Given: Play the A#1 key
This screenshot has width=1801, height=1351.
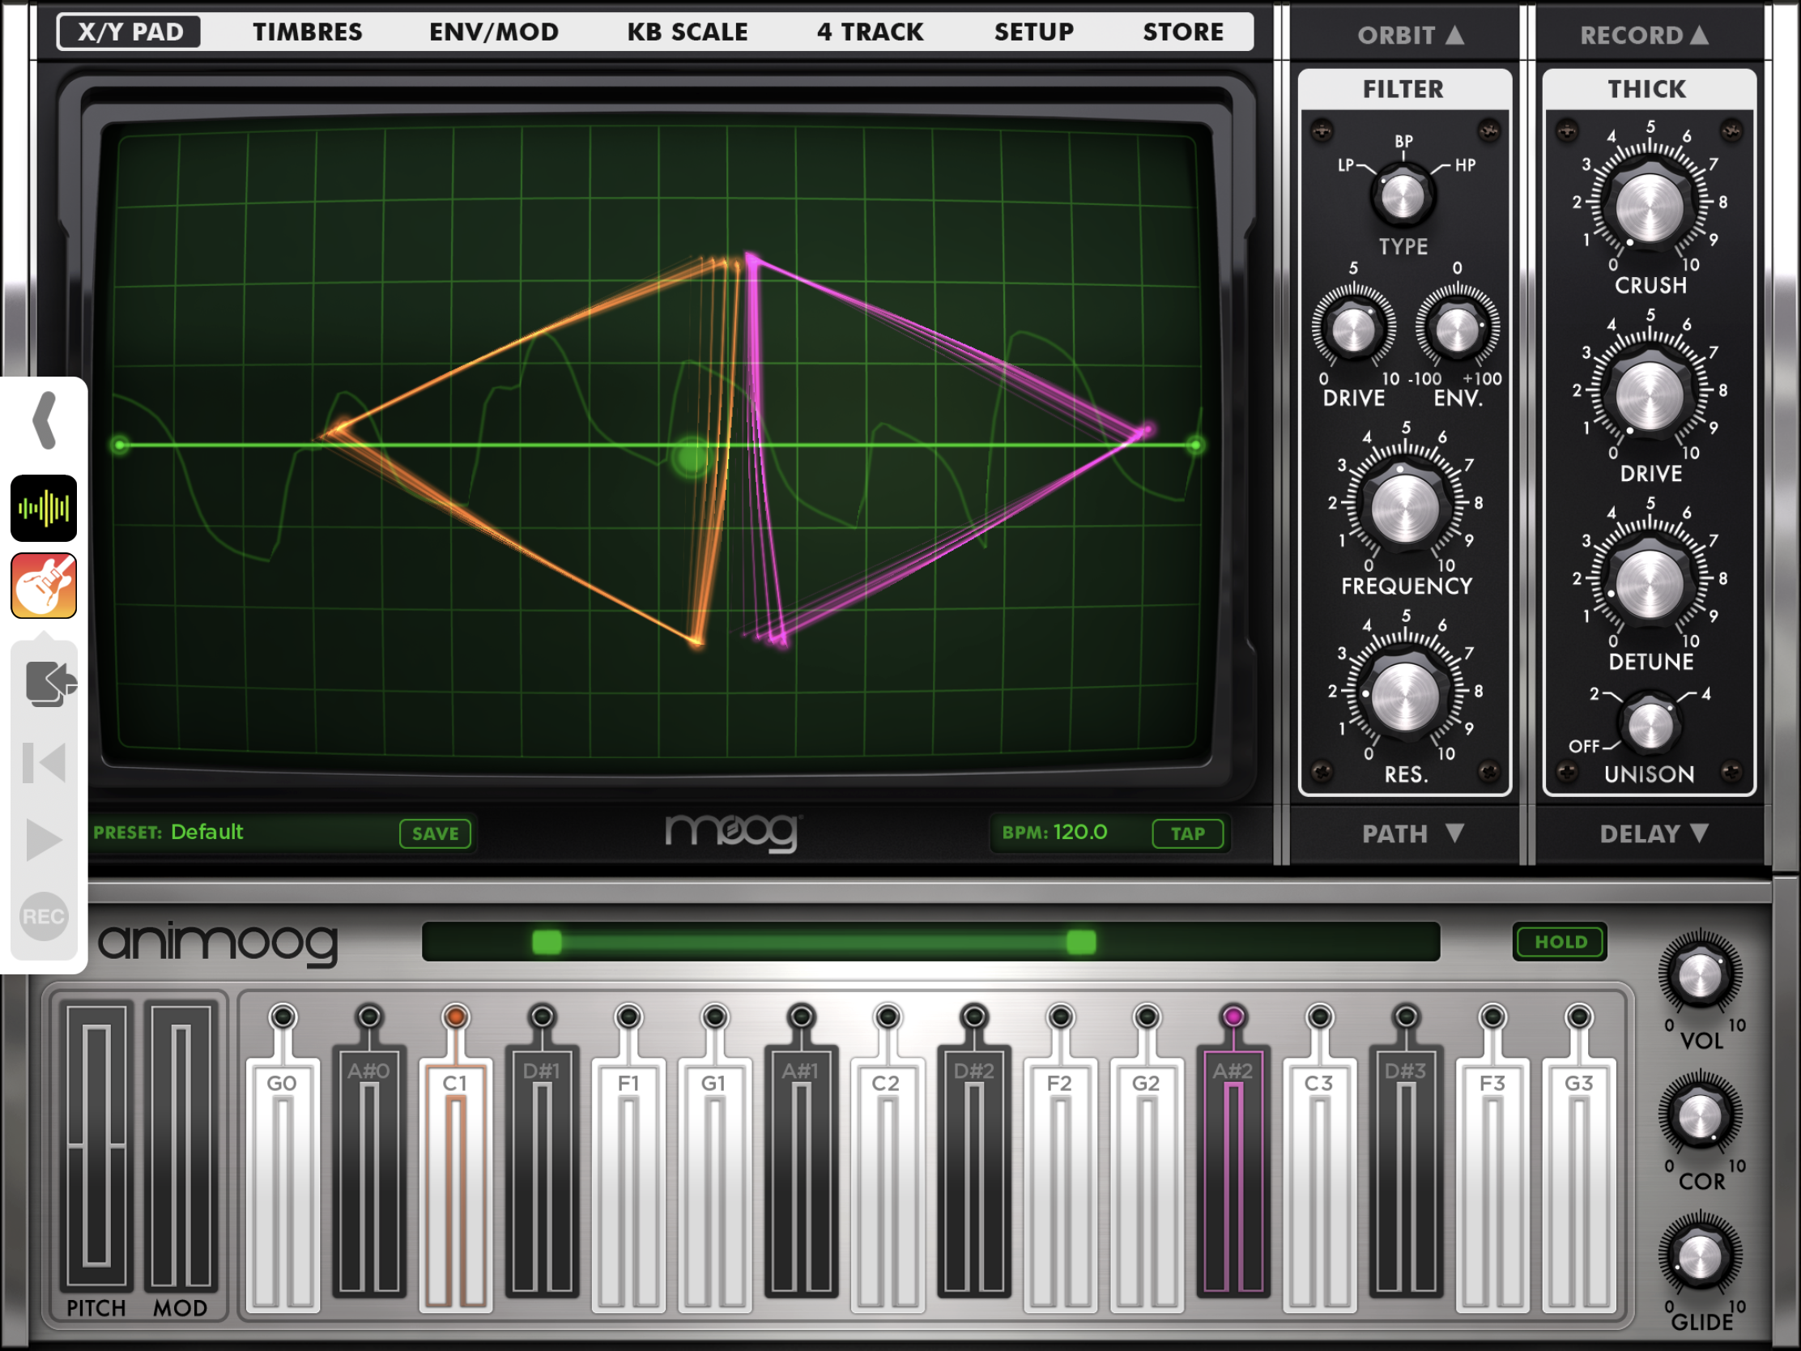Looking at the screenshot, I should coord(801,1171).
